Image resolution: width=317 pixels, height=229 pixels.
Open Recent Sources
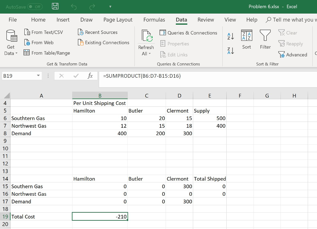click(98, 32)
